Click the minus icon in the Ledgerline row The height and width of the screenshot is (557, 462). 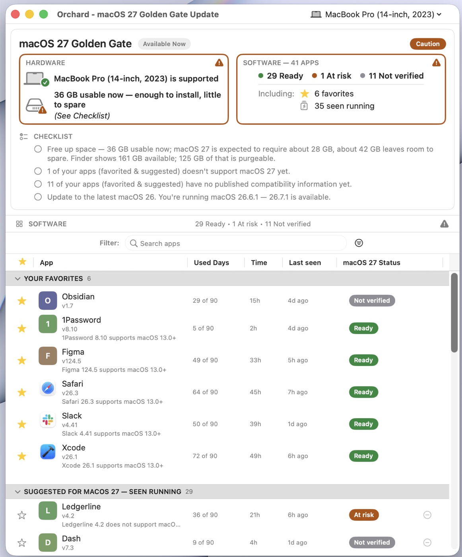[427, 515]
